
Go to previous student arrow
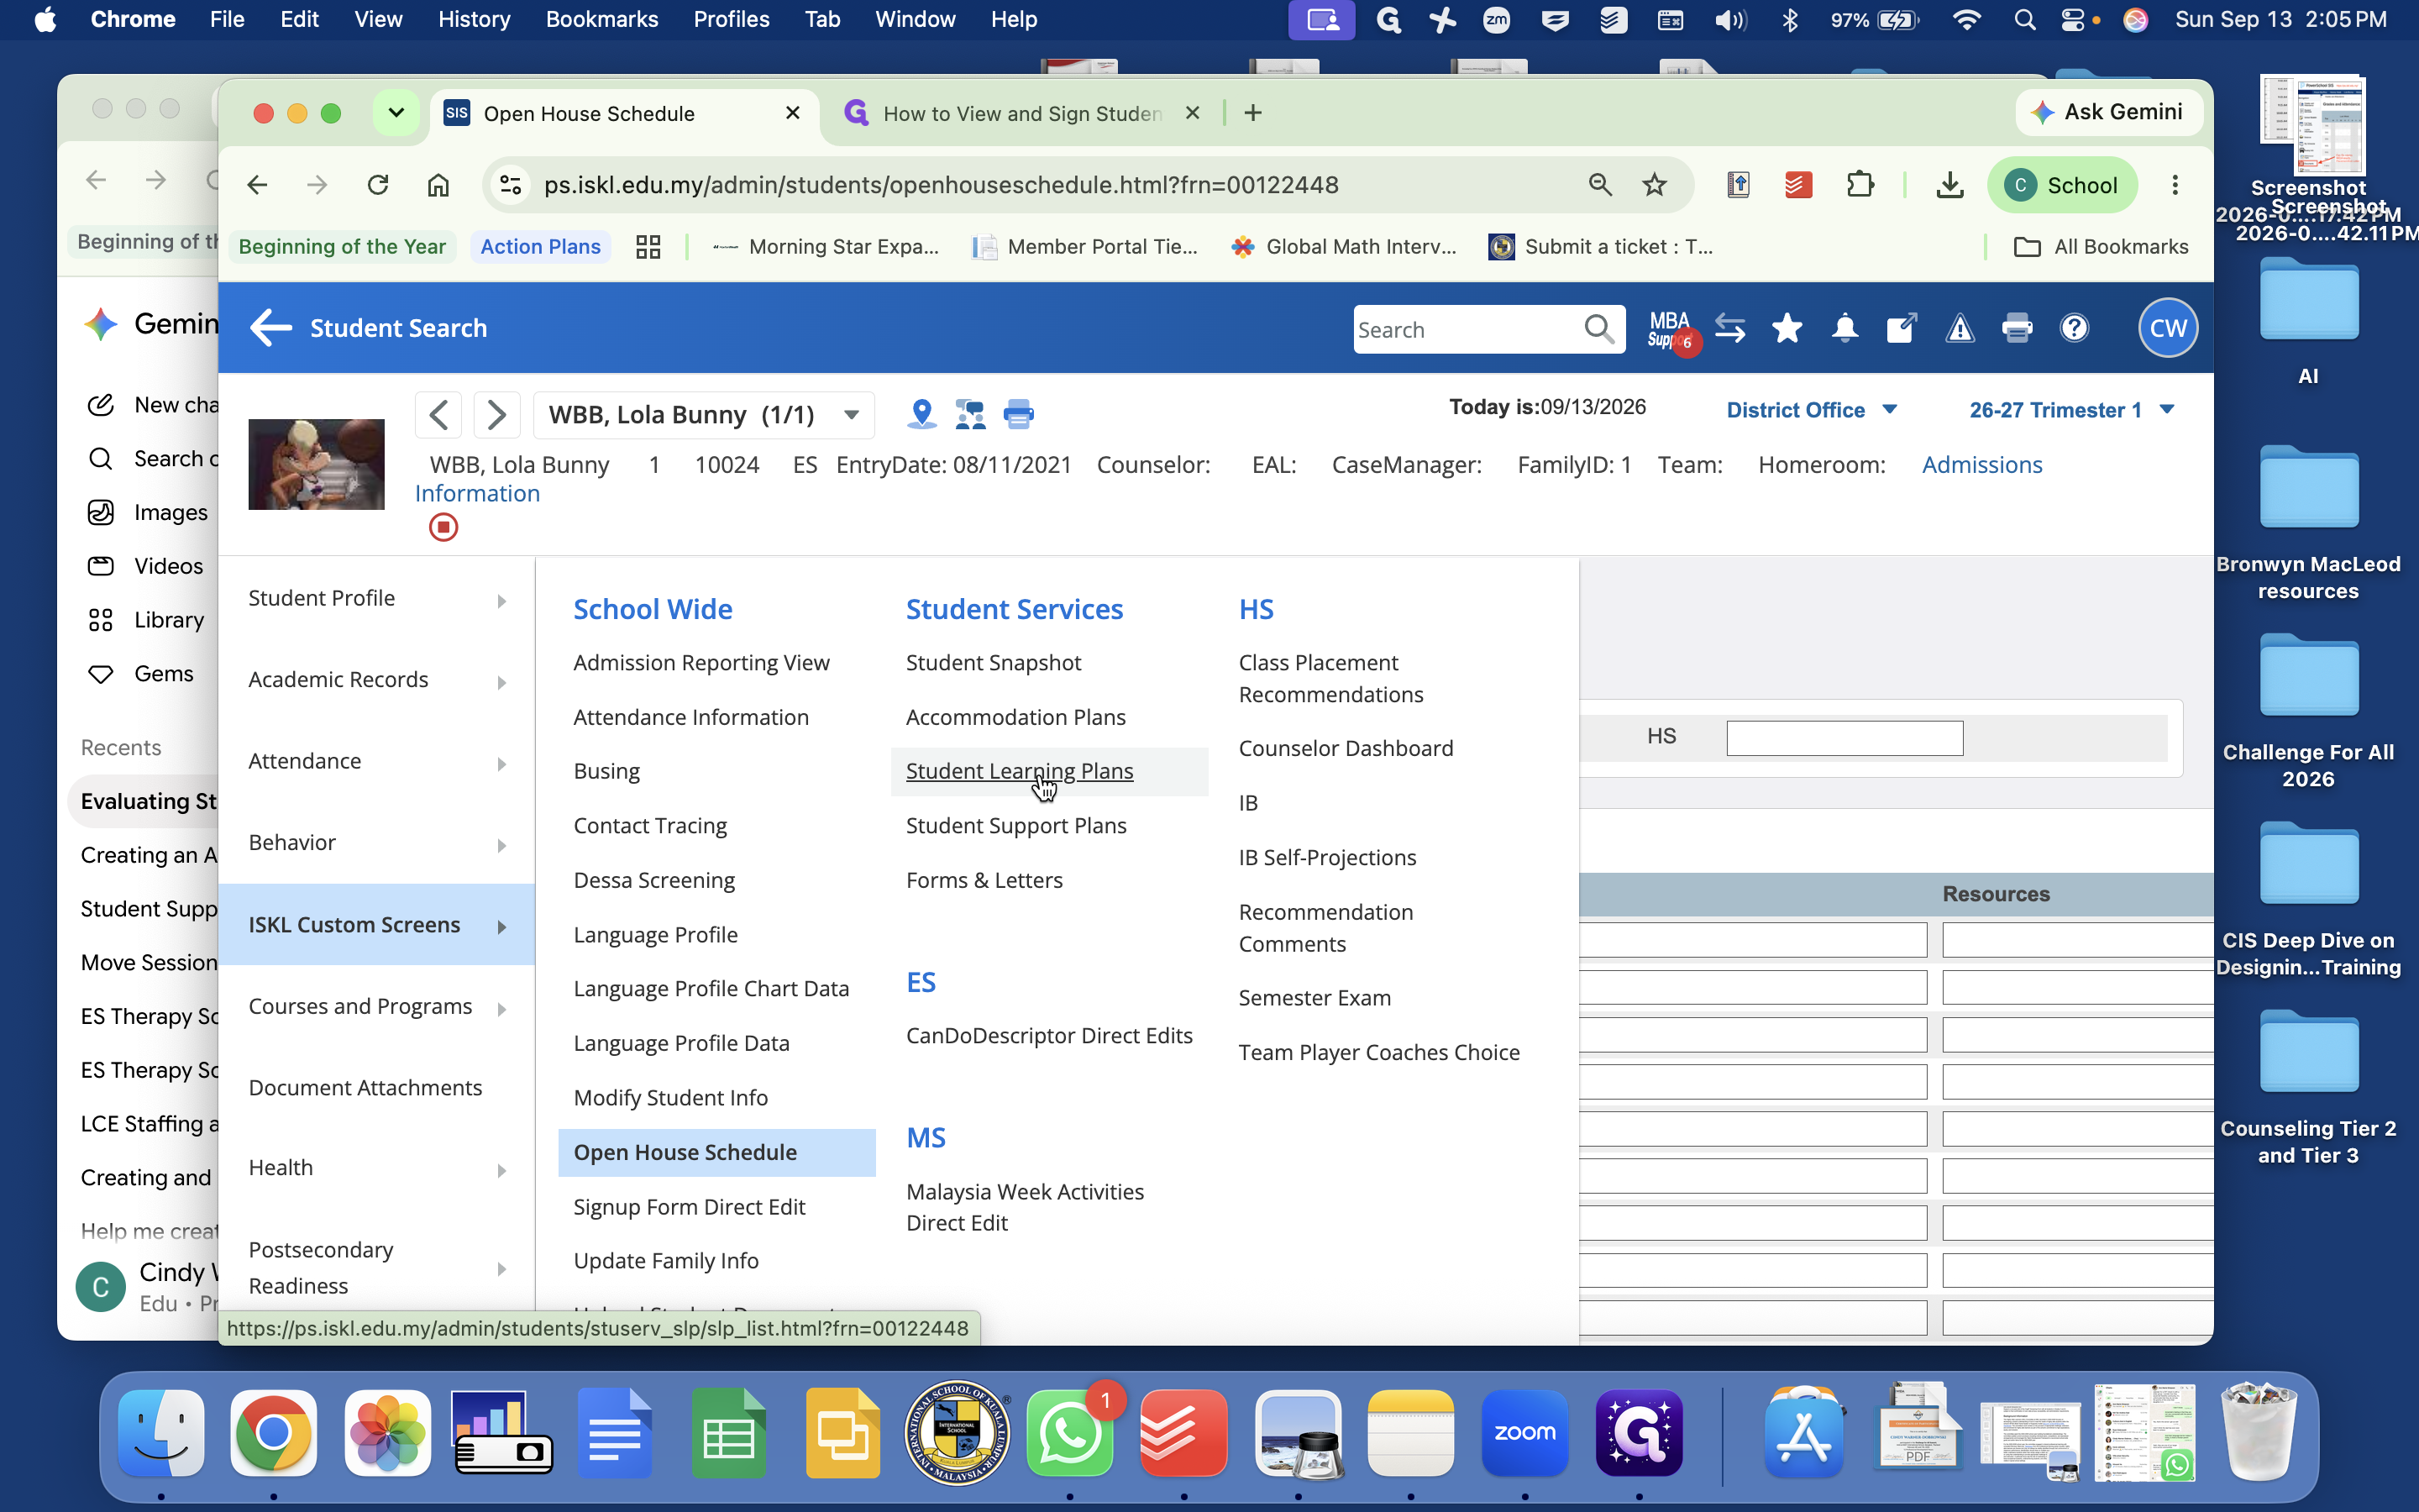coord(438,414)
